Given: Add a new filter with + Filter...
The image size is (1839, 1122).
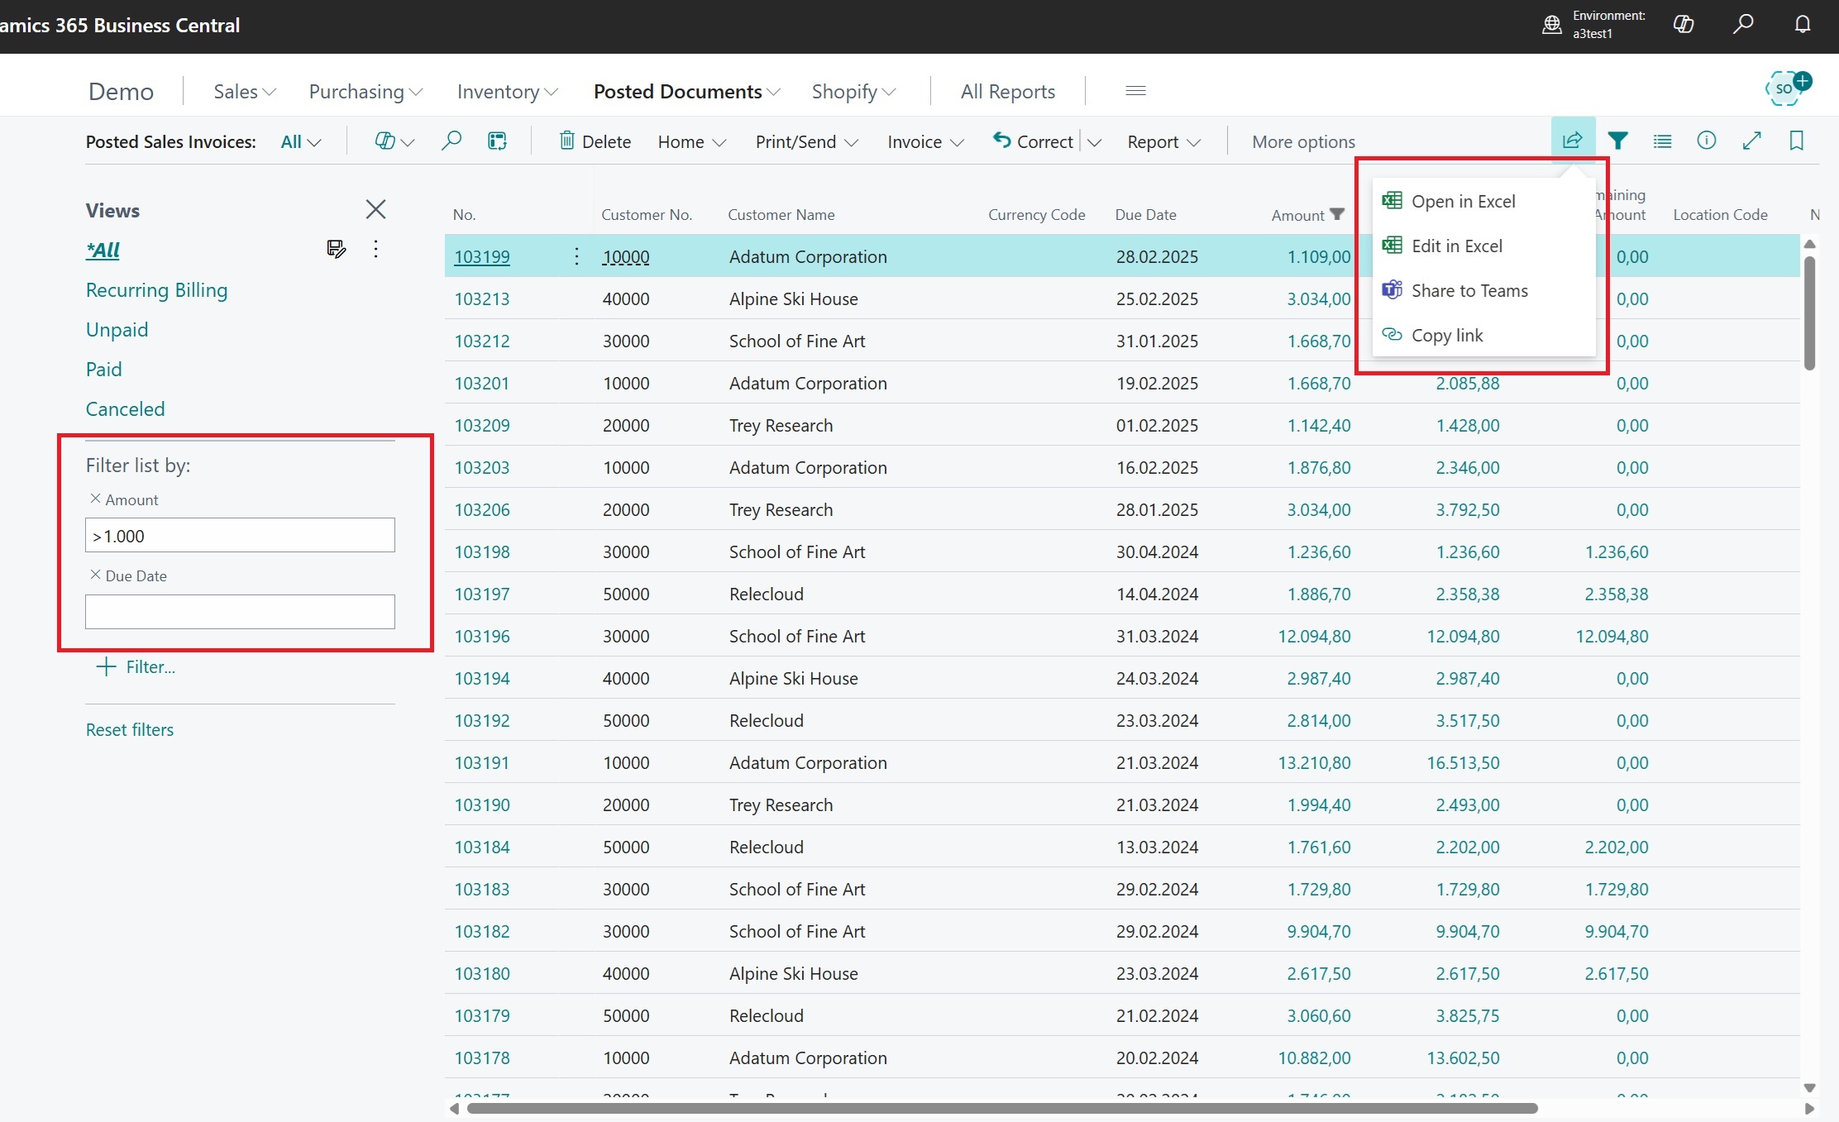Looking at the screenshot, I should pyautogui.click(x=136, y=666).
